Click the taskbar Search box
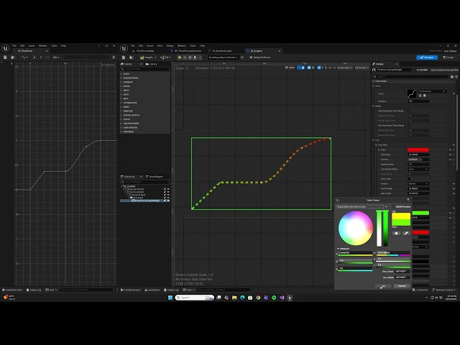 click(195, 298)
